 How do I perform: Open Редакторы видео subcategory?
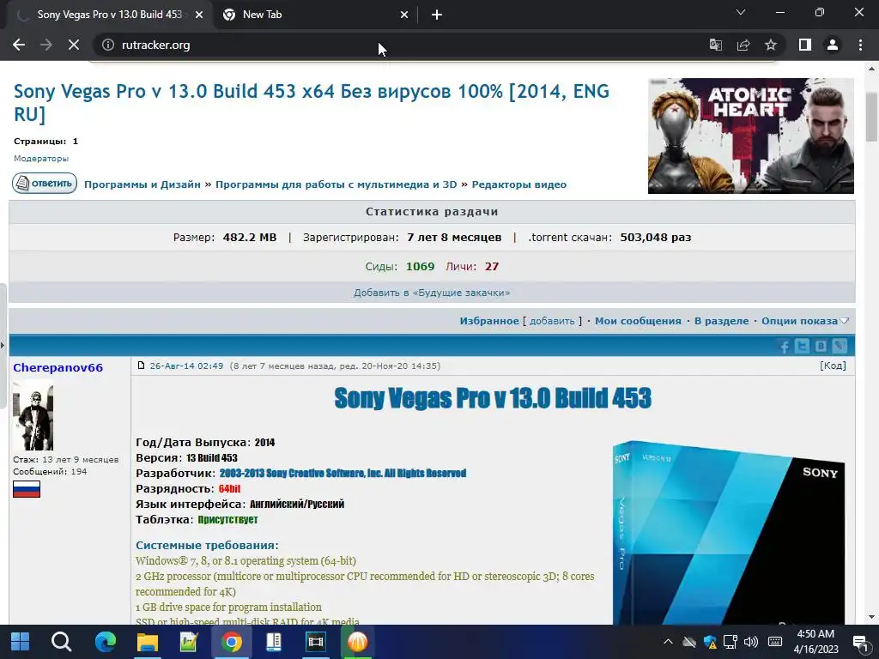[519, 184]
